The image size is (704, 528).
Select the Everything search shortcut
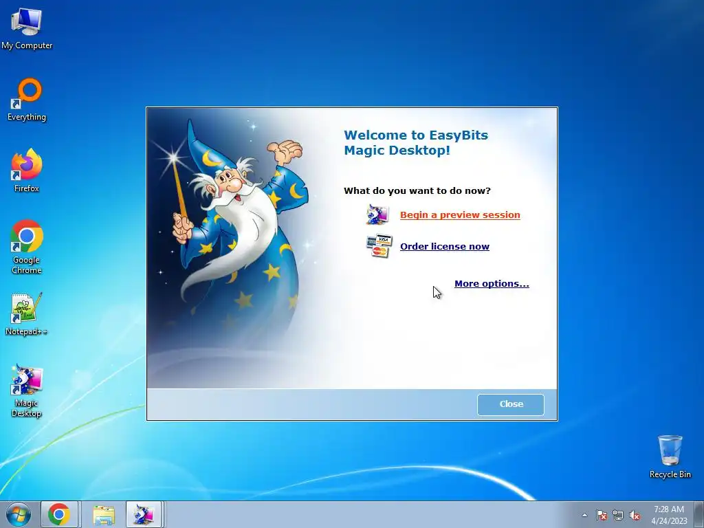pos(27,100)
